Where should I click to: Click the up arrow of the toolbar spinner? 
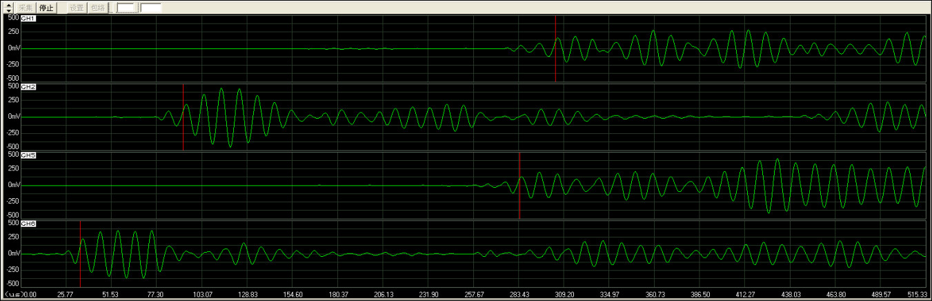[x=8, y=5]
